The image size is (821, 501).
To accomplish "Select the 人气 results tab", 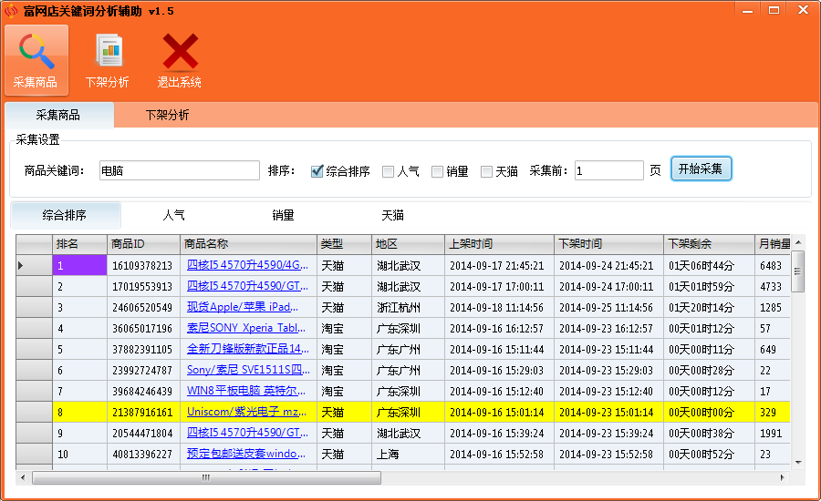I will (173, 216).
